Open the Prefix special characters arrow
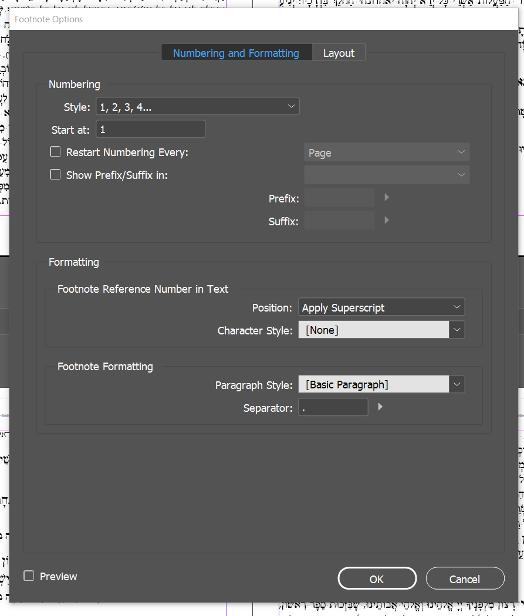524x616 pixels. click(x=387, y=198)
